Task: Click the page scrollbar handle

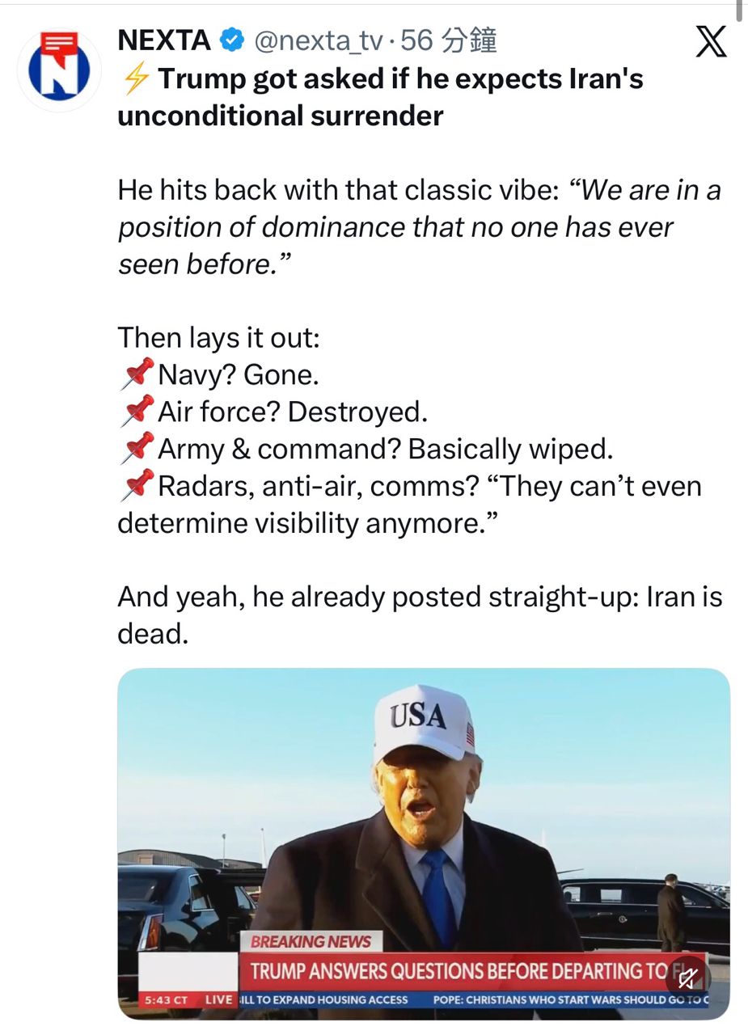Action: coord(740,10)
